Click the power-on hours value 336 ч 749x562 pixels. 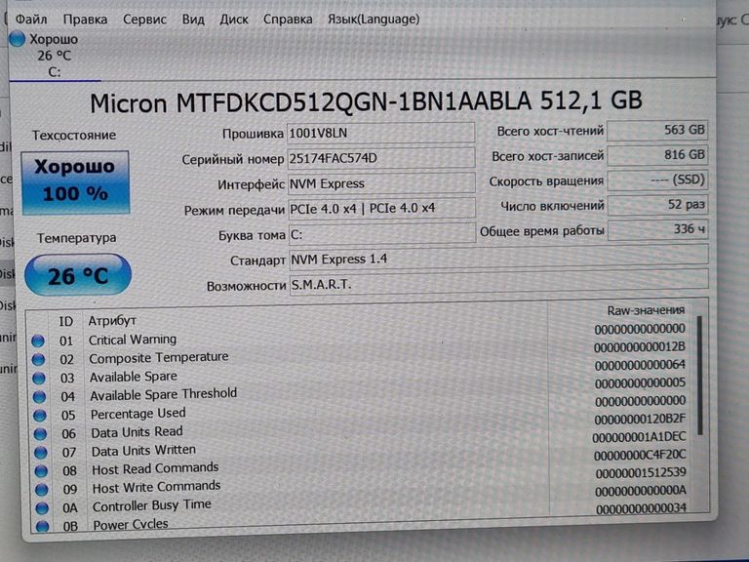[657, 230]
